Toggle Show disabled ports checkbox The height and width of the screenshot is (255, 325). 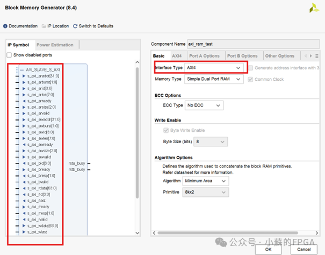click(x=9, y=55)
